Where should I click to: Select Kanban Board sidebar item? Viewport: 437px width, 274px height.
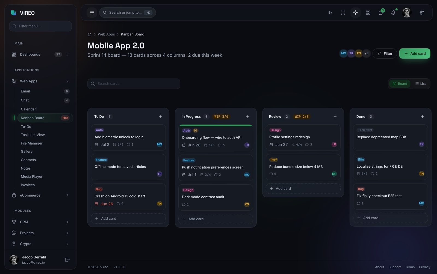coord(45,118)
